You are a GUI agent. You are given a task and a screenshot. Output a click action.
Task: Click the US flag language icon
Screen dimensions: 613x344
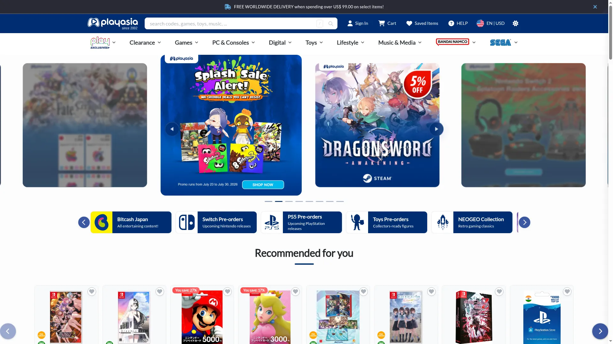(480, 23)
